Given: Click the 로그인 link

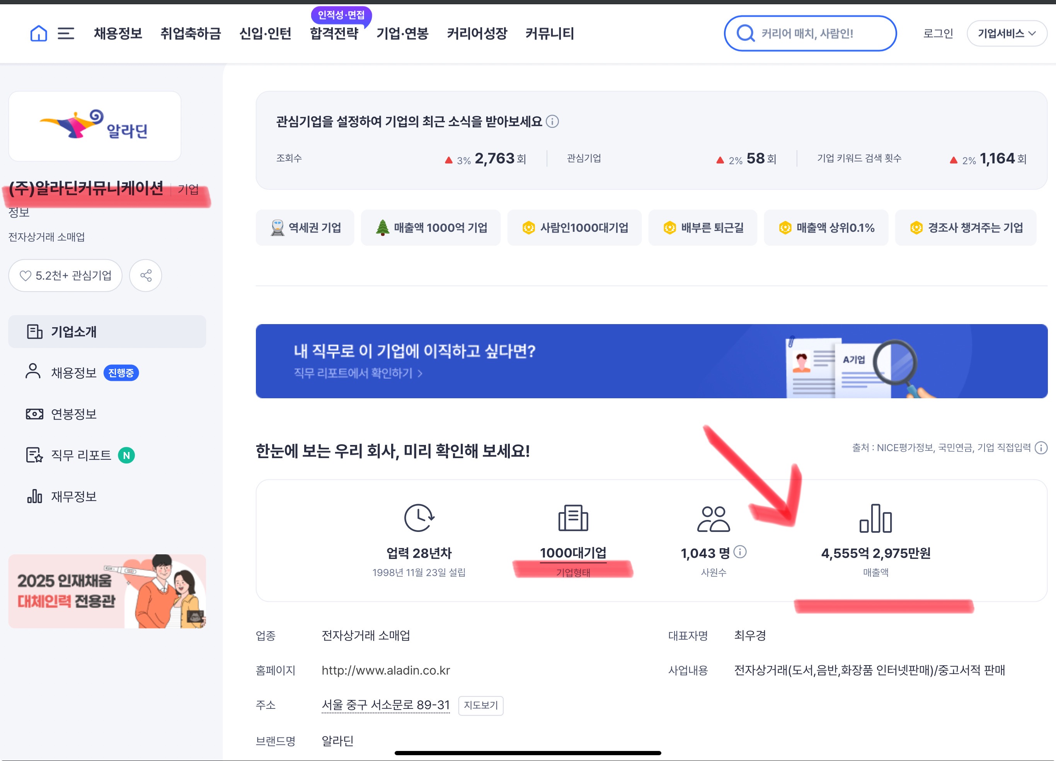Looking at the screenshot, I should pyautogui.click(x=938, y=34).
